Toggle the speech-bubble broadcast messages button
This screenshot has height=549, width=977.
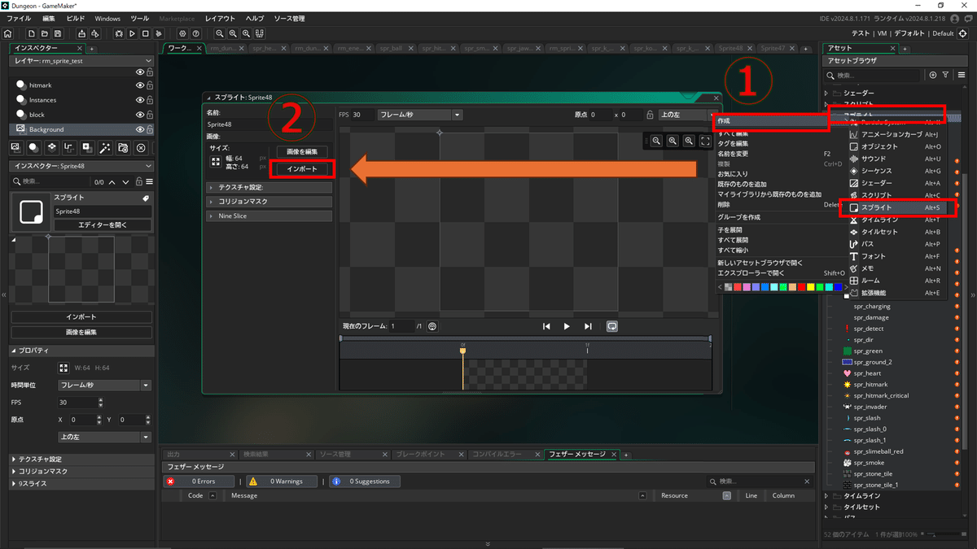(x=611, y=326)
